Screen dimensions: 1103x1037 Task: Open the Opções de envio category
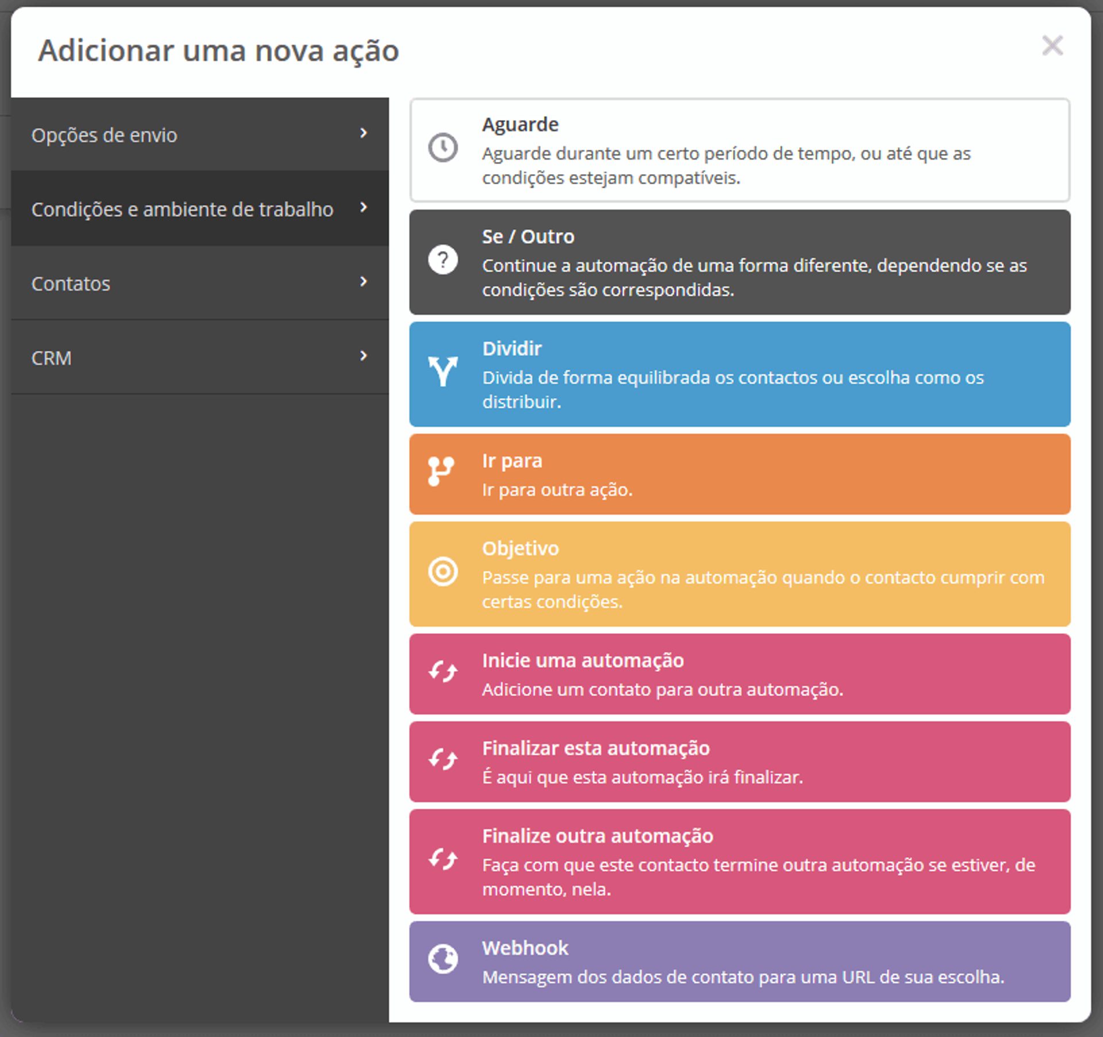[104, 136]
